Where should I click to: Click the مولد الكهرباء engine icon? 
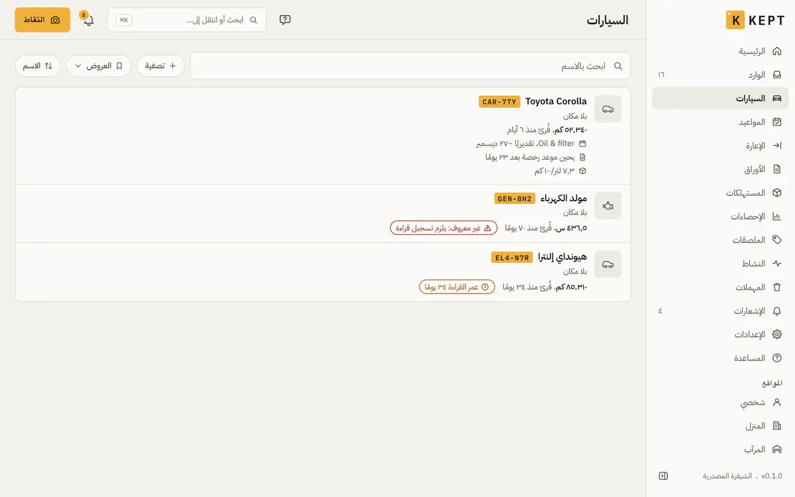click(608, 205)
